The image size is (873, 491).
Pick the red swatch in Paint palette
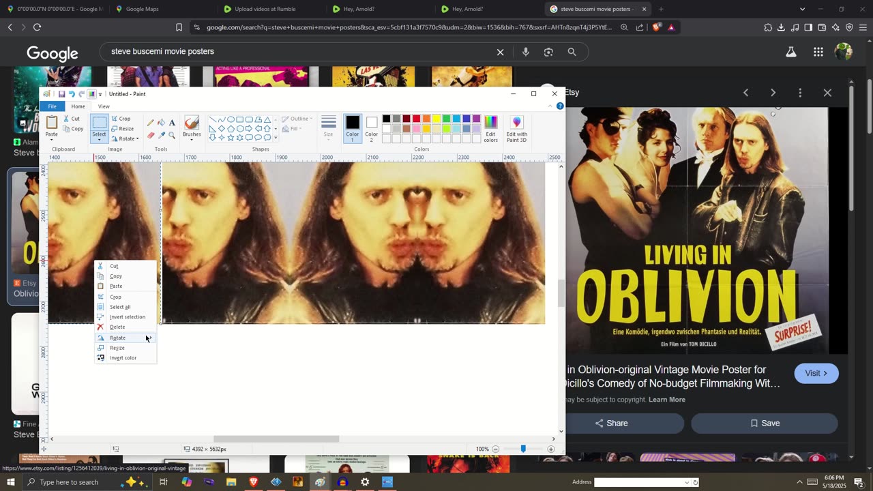[416, 119]
